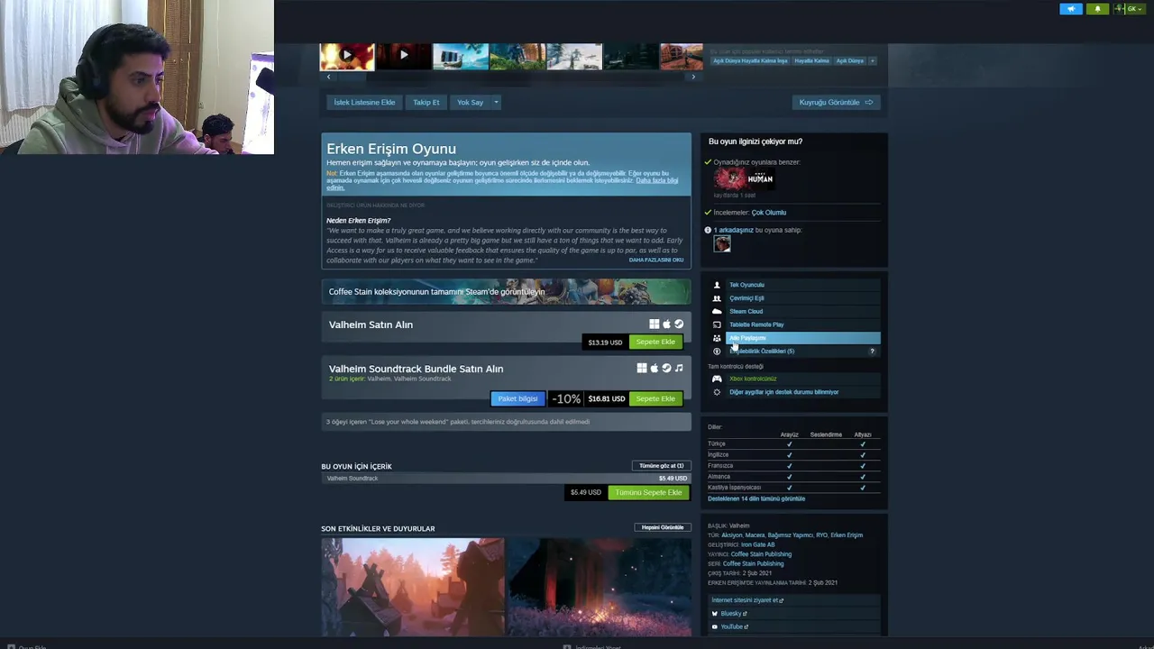The image size is (1154, 649).
Task: Click the accessibility help question mark
Action: coord(872,352)
